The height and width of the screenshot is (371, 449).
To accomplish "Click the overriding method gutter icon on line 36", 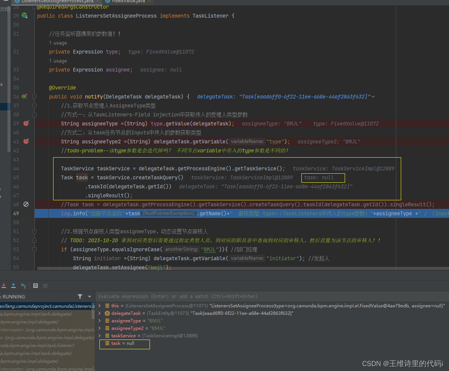I will [x=24, y=96].
